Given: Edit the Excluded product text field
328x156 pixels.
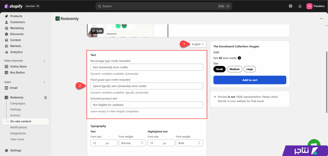Looking at the screenshot, I should point(147,105).
